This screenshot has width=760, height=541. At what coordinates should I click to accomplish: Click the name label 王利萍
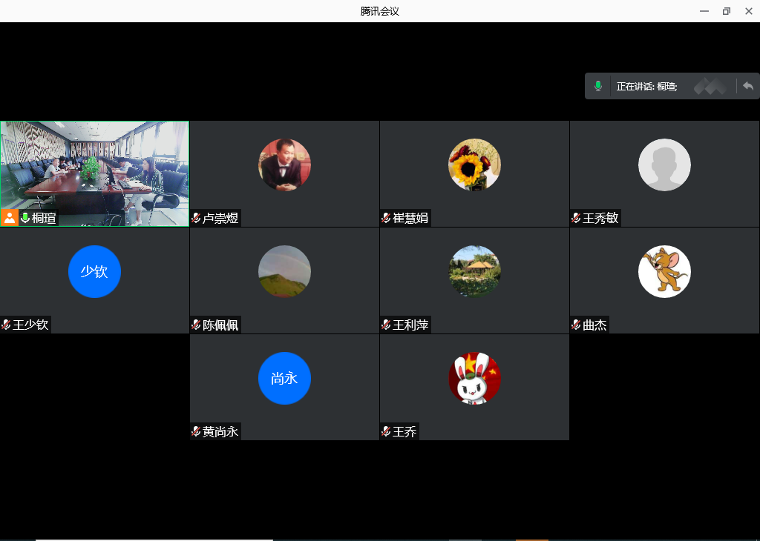tap(410, 325)
